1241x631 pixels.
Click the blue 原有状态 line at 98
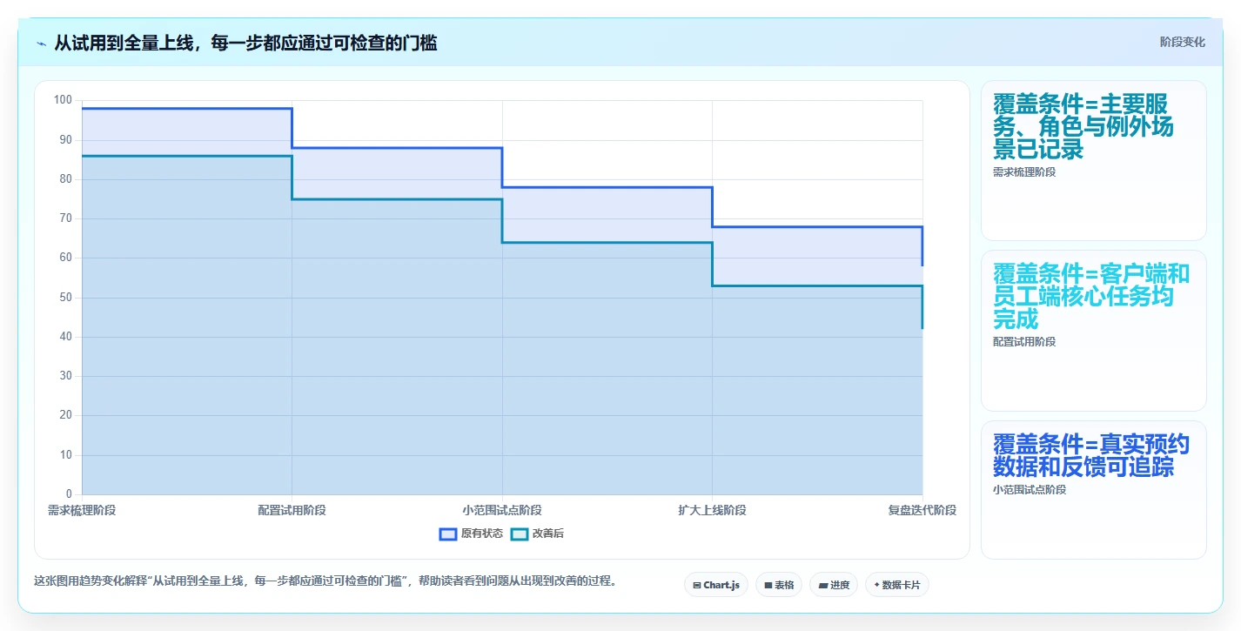[x=187, y=109]
